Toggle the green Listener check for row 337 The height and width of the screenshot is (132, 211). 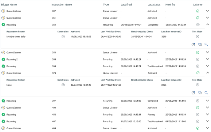[x=198, y=11]
